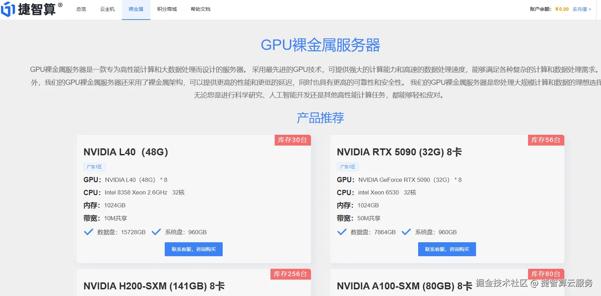Click the 数据盘 7864GB checkmark icon
Screen dimensions: 601x296
342,232
